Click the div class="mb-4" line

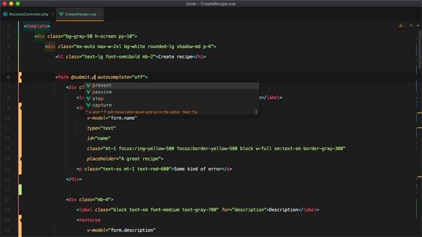90,199
